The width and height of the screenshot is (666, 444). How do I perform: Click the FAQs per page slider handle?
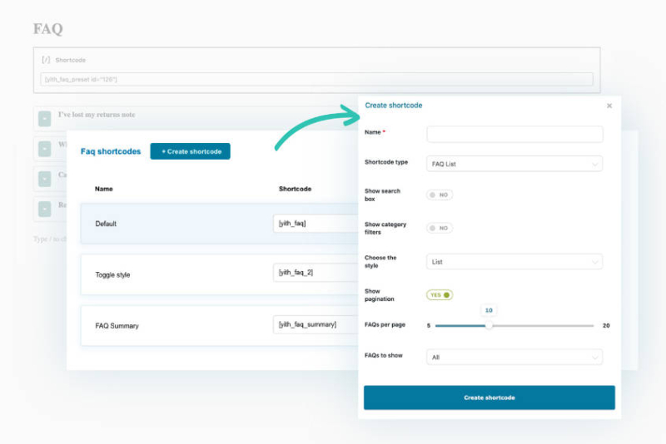tap(489, 326)
